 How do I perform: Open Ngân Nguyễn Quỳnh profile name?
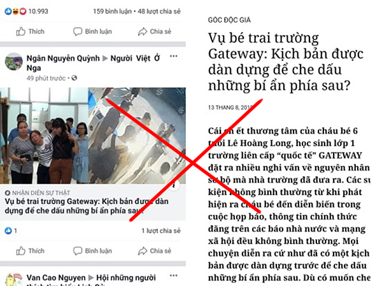tap(63, 58)
